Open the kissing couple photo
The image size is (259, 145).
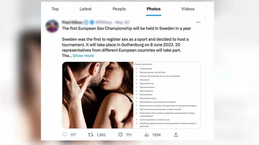(x=98, y=95)
